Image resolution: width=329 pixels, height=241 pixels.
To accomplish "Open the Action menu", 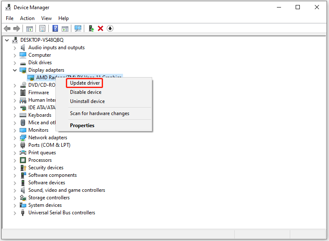I will tap(27, 18).
